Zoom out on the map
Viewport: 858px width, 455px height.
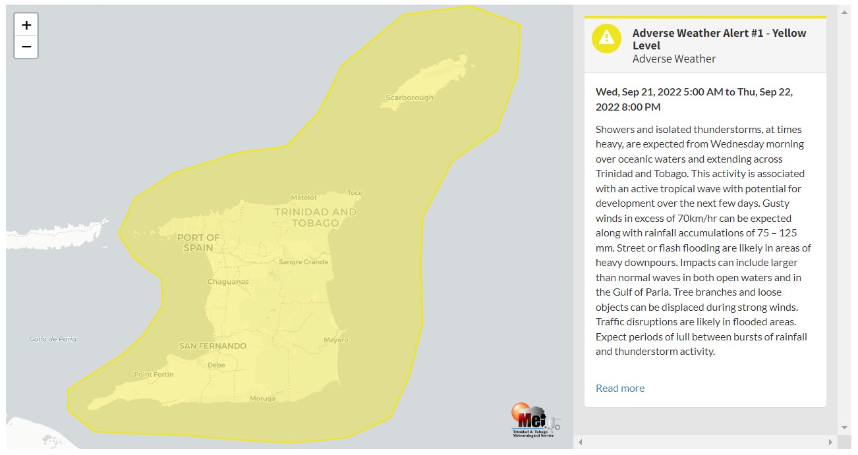coord(26,47)
